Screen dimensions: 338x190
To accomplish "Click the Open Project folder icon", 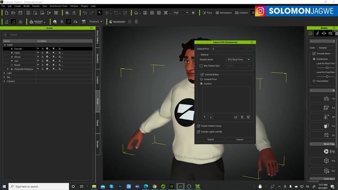I will [x=13, y=13].
